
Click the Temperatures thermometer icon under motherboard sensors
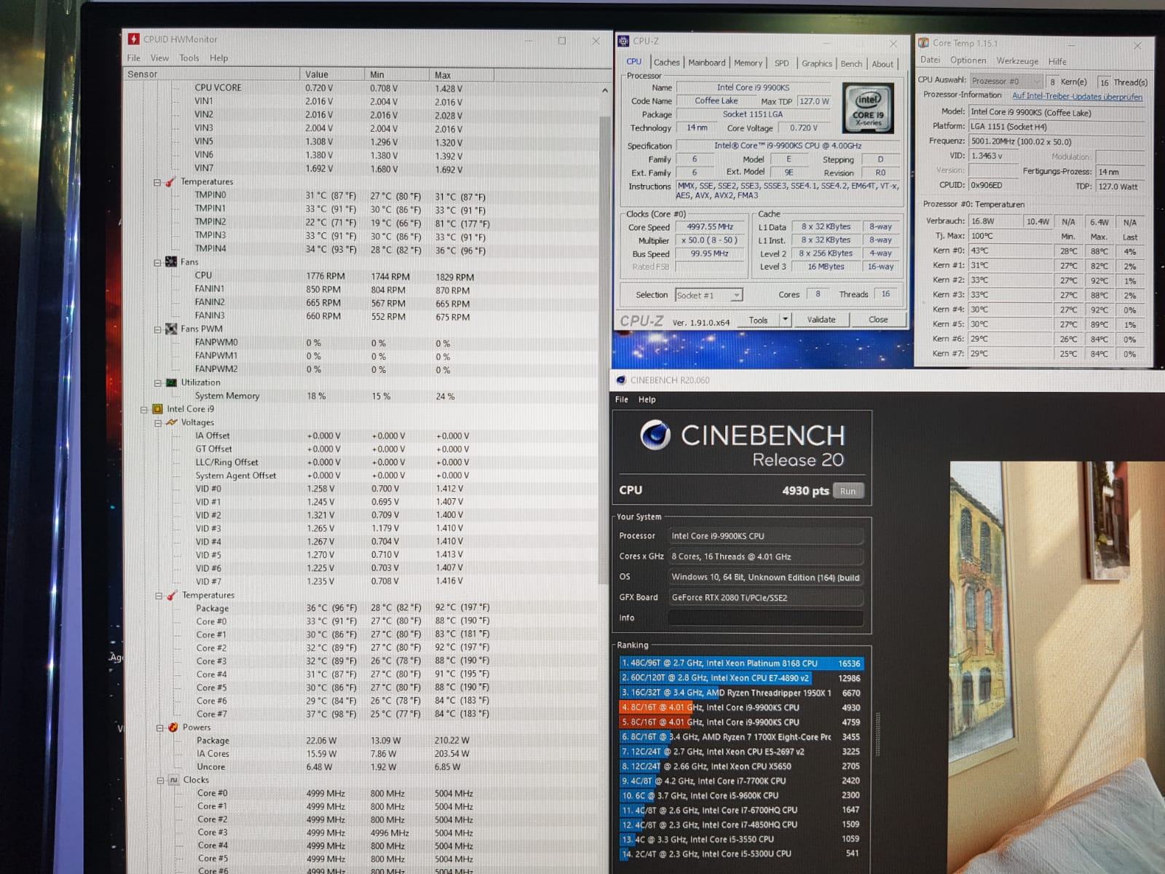pyautogui.click(x=170, y=182)
